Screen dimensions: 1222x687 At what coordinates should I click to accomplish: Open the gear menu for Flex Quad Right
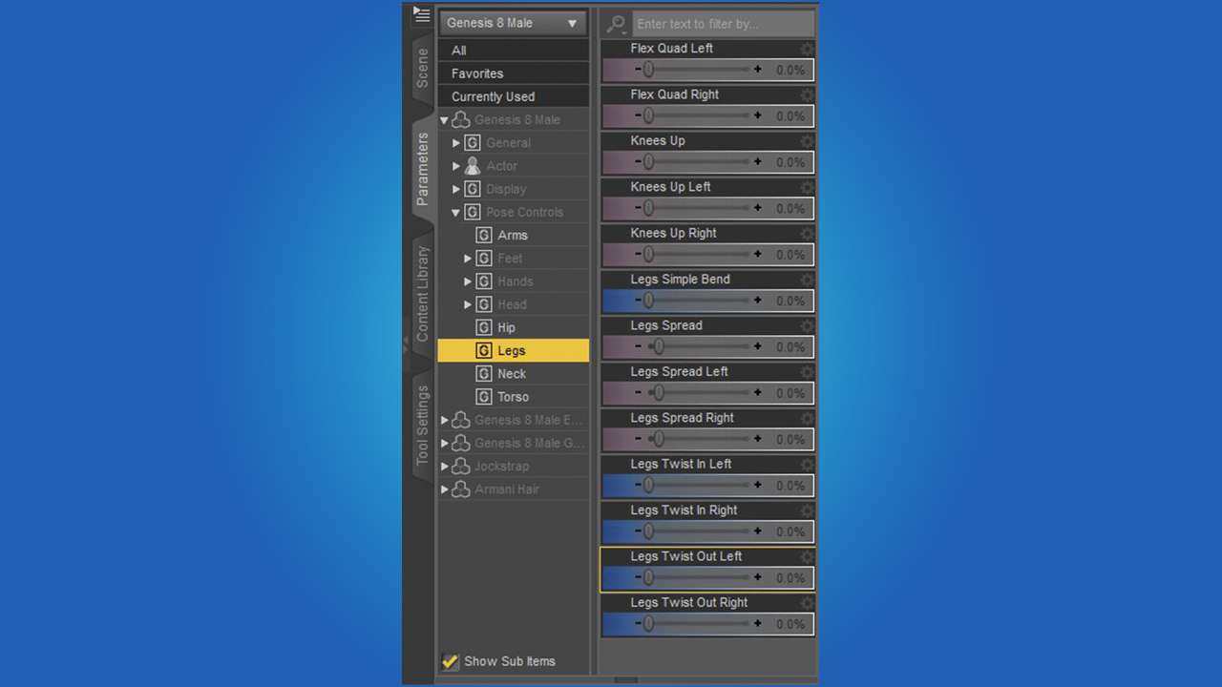pos(808,94)
